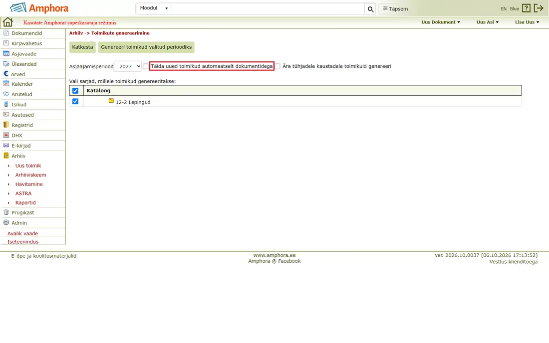Click the Isikud sidebar icon

pyautogui.click(x=6, y=104)
